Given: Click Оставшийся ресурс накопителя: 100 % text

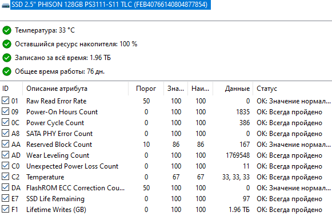Looking at the screenshot, I should (76, 44).
